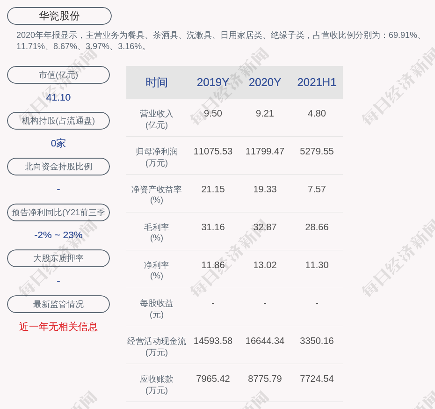Click the 2019Y net profit value 11075.53
The height and width of the screenshot is (409, 435).
(213, 151)
